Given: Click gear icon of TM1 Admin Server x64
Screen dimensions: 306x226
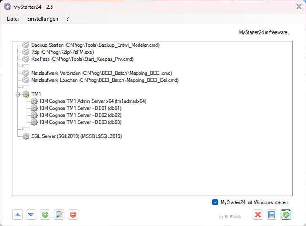Looking at the screenshot, I should [34, 101].
